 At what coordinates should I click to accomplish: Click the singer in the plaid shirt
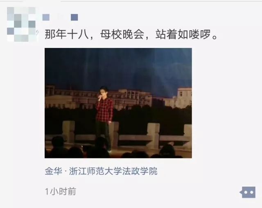[x=104, y=117]
